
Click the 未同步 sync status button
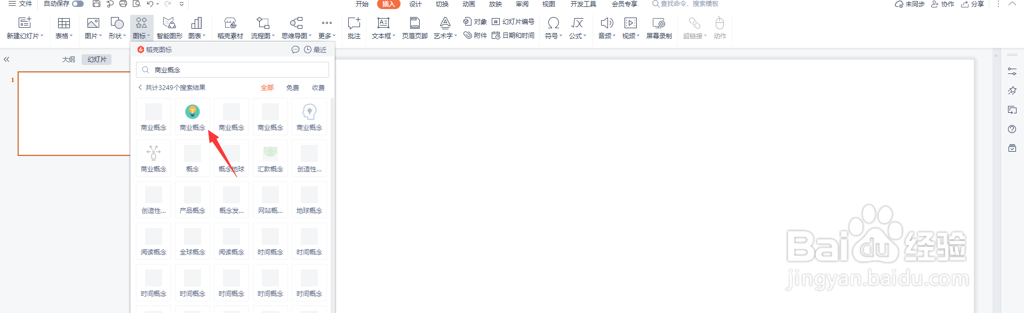910,4
